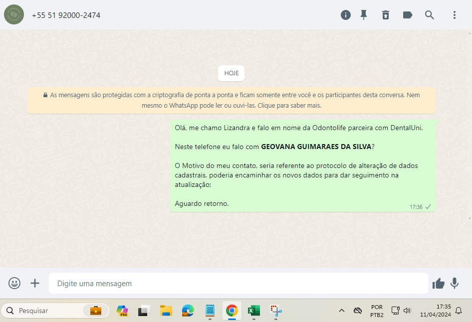Open Task View from the taskbar
Viewport: 472px width, 322px height.
[144, 311]
